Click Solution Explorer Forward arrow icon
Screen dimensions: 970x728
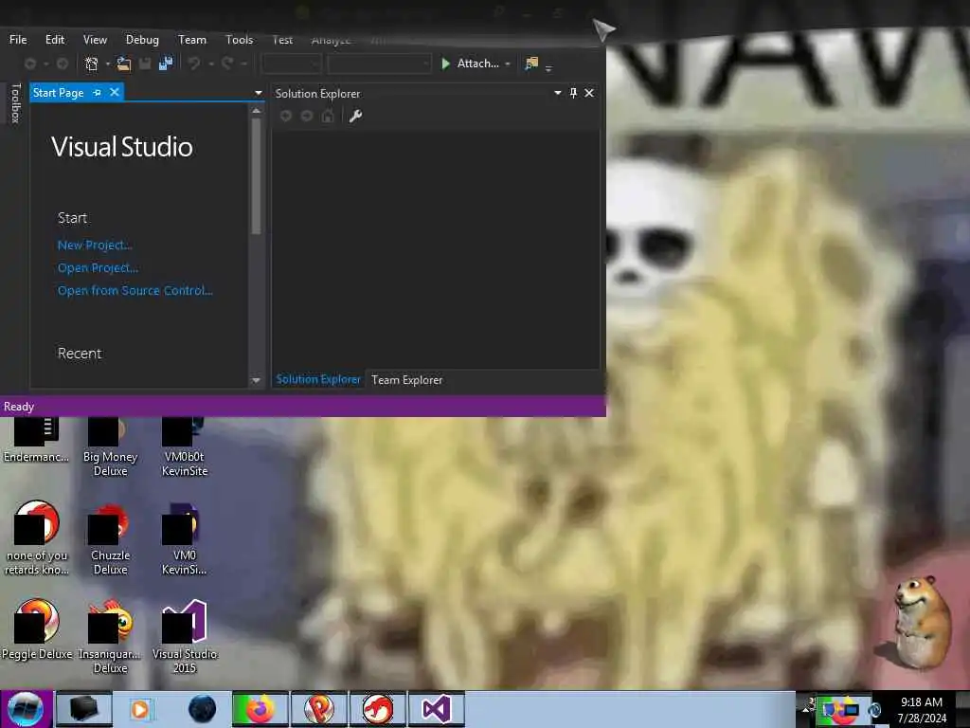click(307, 116)
